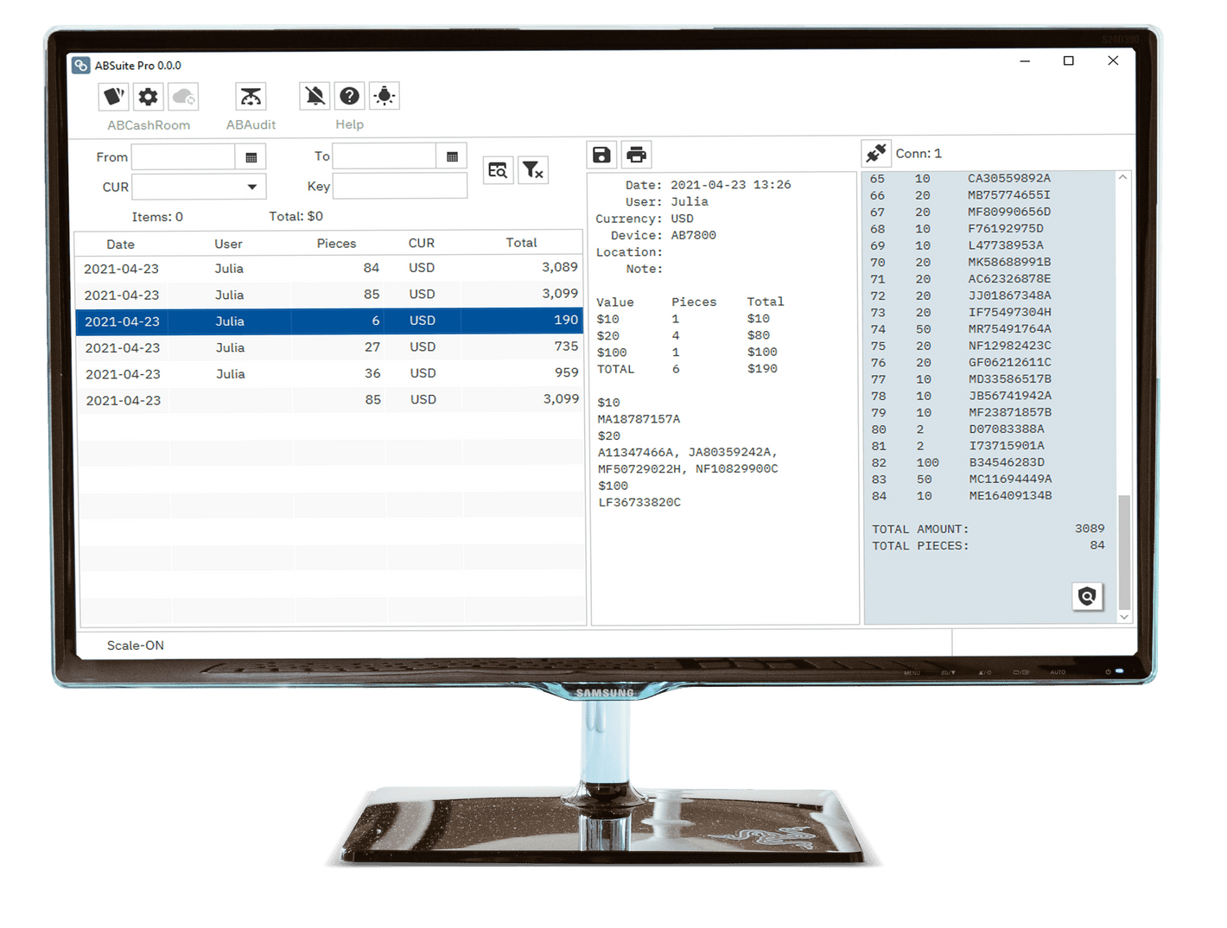Click the cloud sync icon
The height and width of the screenshot is (928, 1227).
tap(183, 97)
